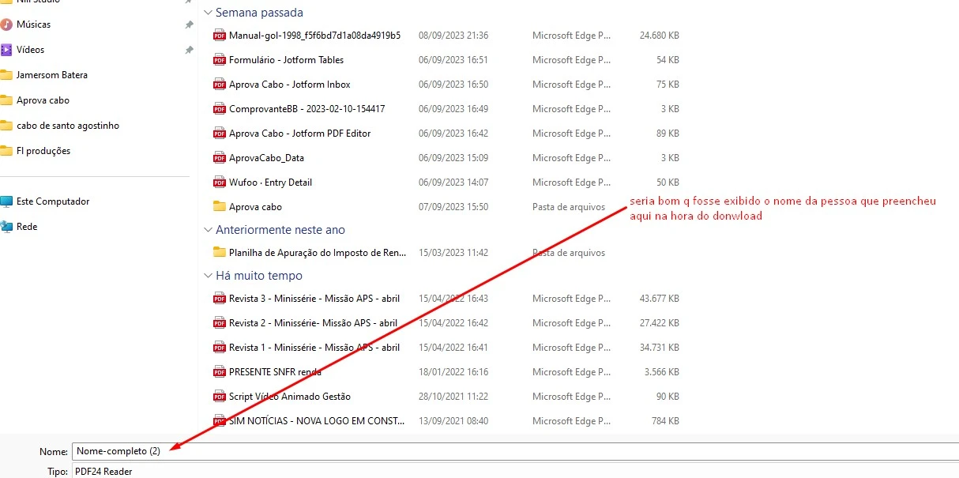Screen dimensions: 959x478
Task: Collapse the Semana passada group
Action: [x=208, y=13]
